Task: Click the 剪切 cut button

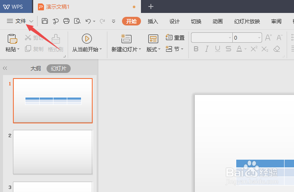Action: [x=34, y=38]
